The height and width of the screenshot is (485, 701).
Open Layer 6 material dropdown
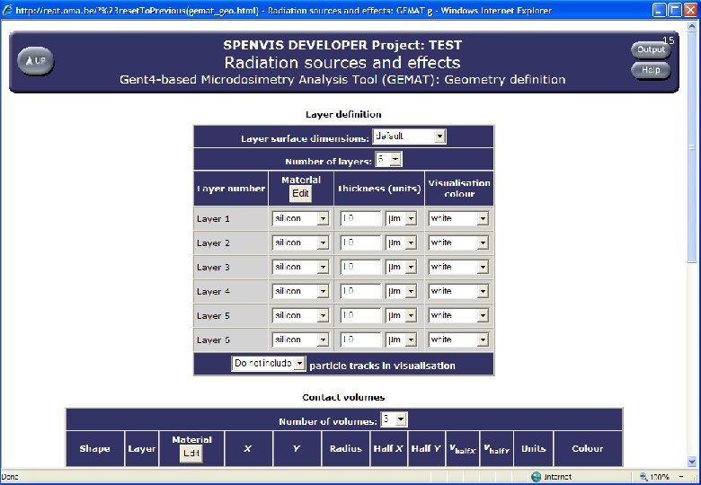point(300,339)
